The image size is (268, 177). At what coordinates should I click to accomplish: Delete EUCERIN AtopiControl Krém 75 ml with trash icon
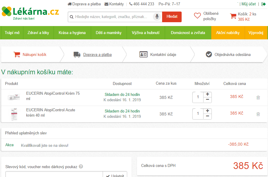pos(258,97)
